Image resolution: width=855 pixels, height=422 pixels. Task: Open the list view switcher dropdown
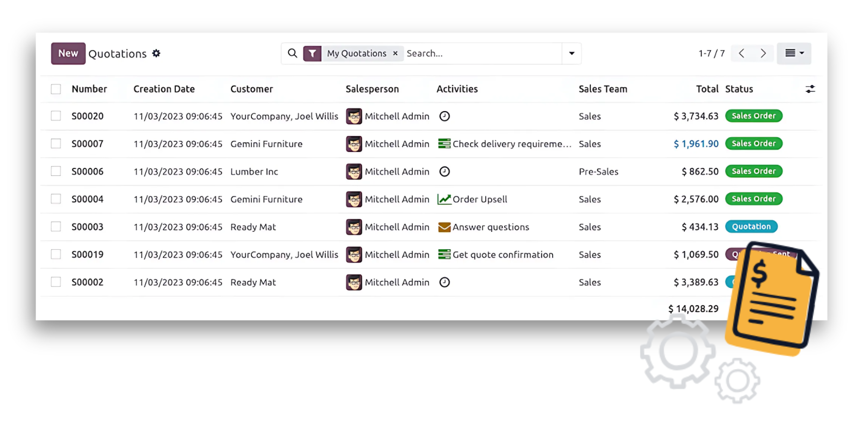click(x=794, y=53)
